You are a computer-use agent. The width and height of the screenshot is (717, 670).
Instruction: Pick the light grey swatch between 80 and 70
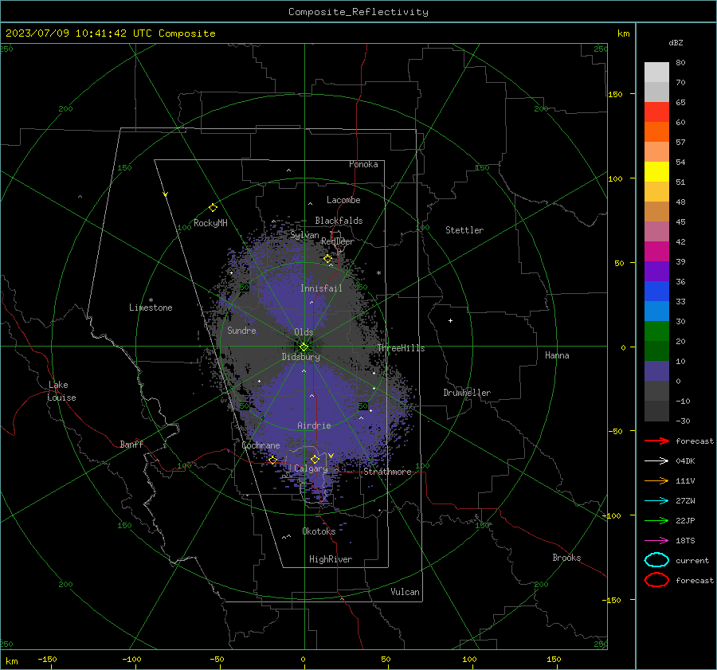point(656,72)
